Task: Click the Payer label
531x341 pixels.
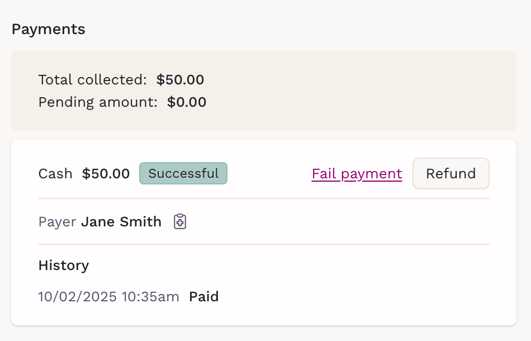Action: click(x=57, y=222)
